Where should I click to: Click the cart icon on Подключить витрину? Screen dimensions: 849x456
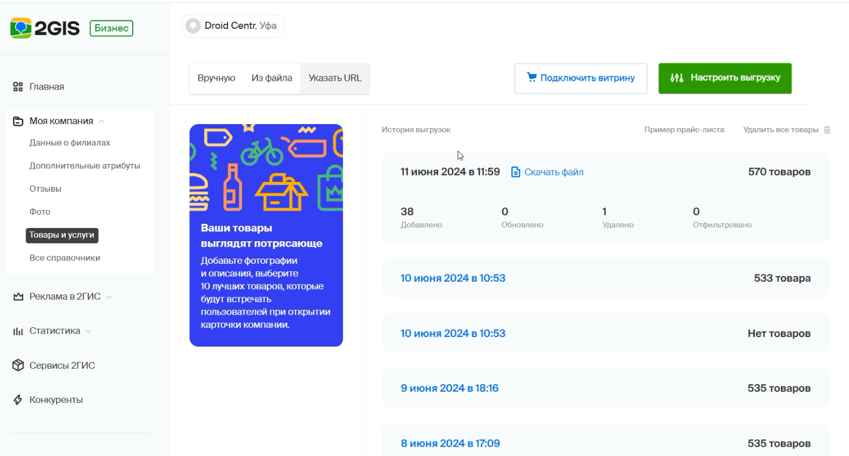[x=532, y=78]
